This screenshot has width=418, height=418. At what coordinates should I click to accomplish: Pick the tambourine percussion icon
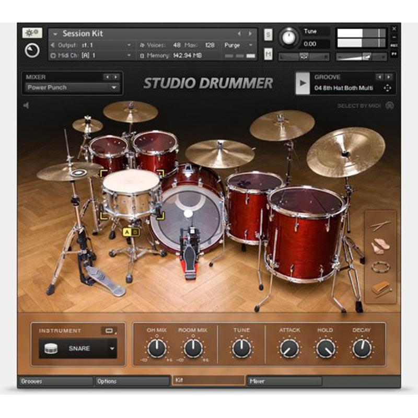click(379, 266)
